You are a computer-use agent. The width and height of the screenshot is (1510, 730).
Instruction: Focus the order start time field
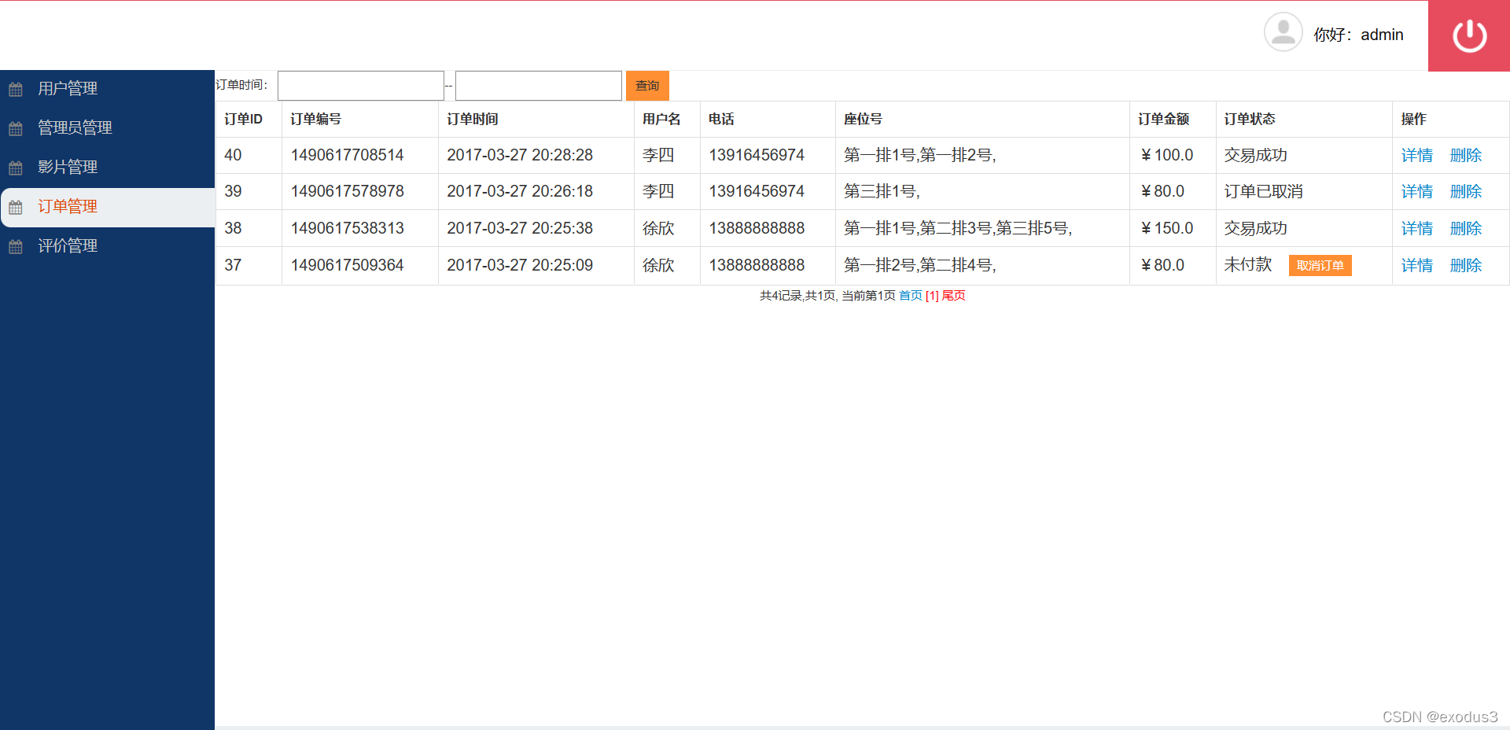pyautogui.click(x=361, y=86)
